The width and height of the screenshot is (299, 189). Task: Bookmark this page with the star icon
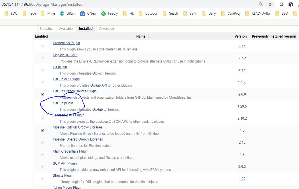pyautogui.click(x=270, y=4)
